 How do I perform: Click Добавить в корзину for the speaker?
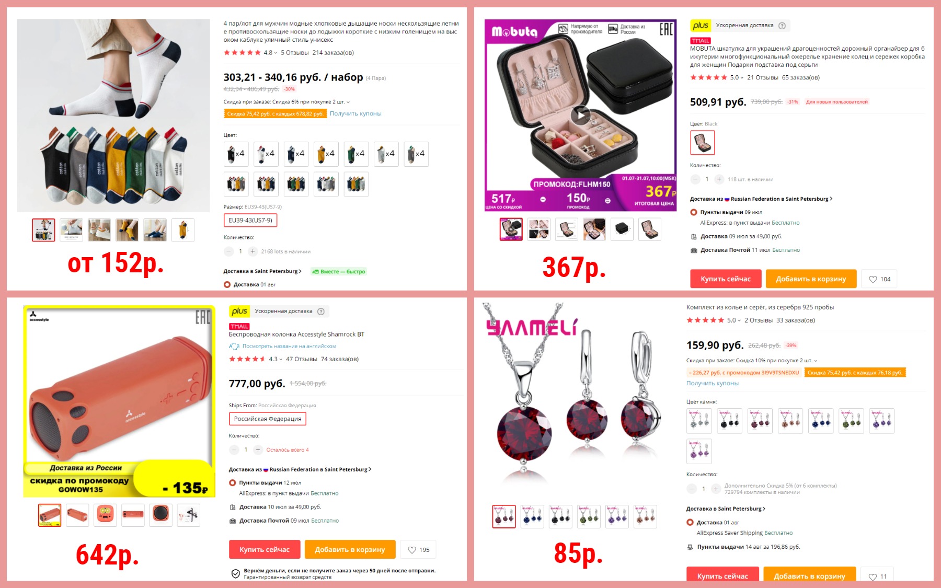350,550
